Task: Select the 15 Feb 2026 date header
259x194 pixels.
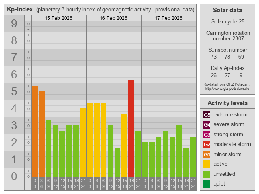Action: tap(59, 18)
